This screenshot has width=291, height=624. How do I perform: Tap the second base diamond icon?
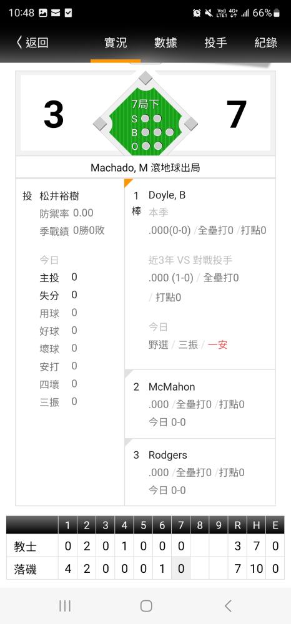coord(145,78)
